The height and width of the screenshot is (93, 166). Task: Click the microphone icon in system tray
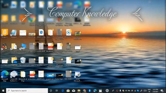120,91
